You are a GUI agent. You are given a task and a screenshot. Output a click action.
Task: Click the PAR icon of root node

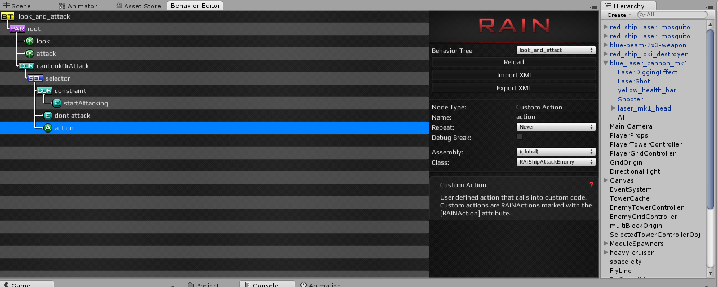[x=17, y=29]
